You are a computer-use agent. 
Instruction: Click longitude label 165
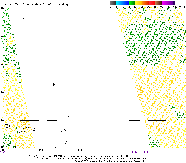tap(2, 150)
